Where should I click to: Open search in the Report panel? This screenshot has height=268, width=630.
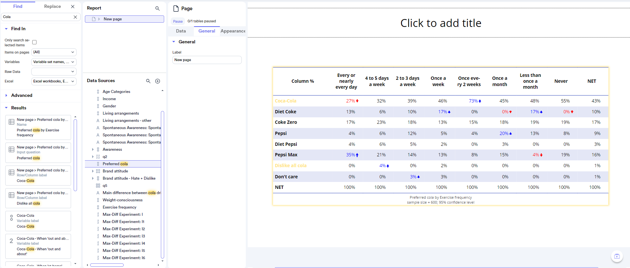(x=157, y=9)
